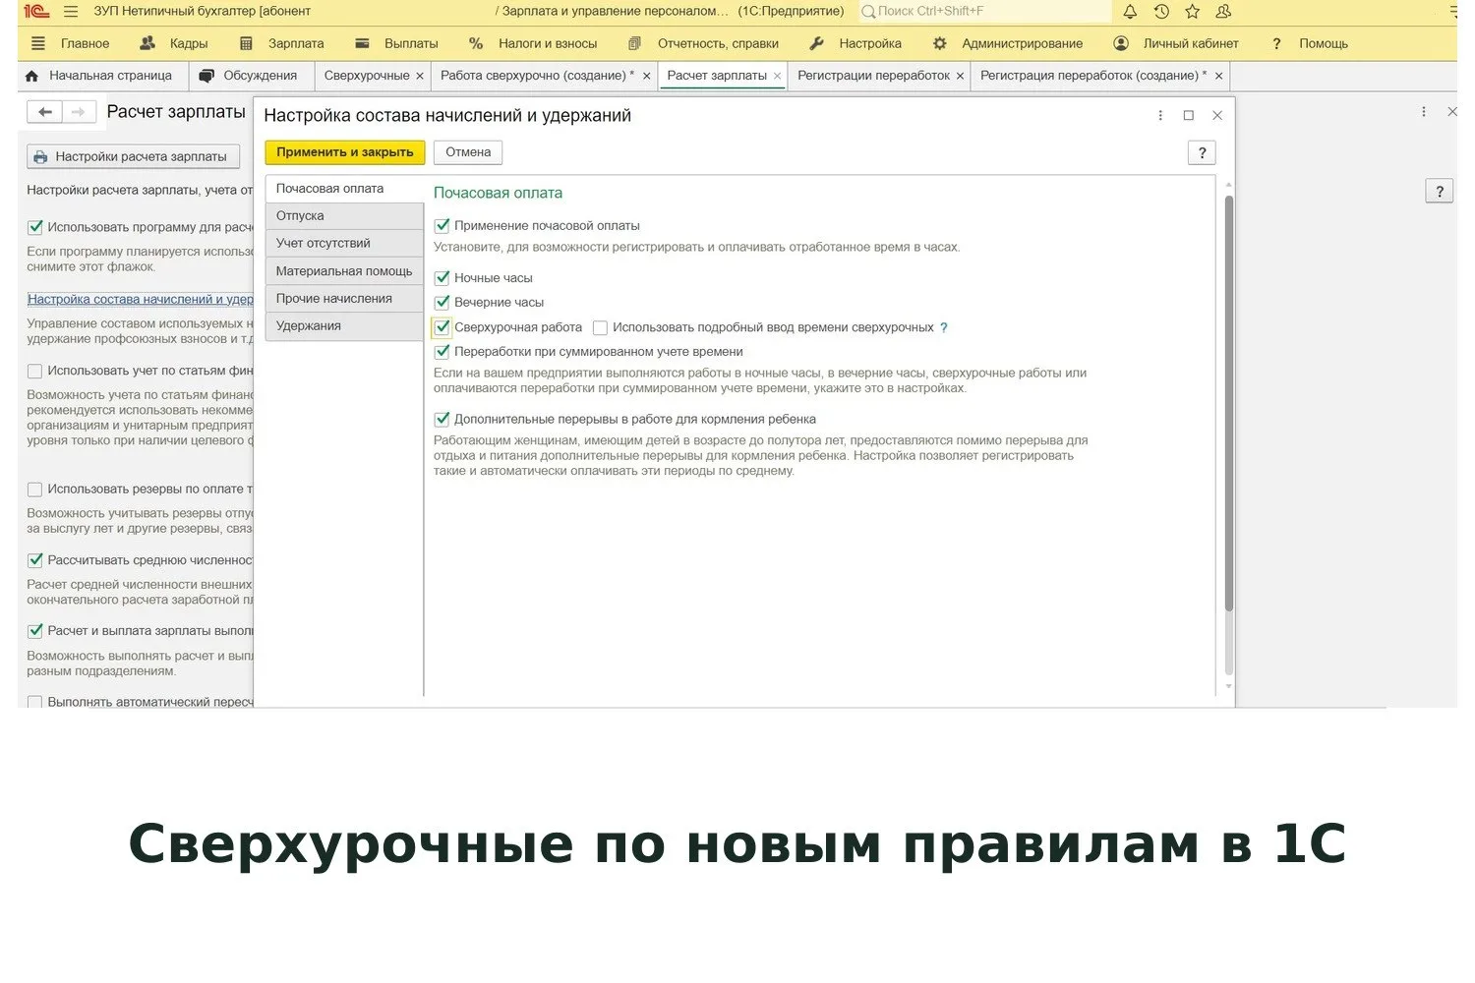Click the back arrow navigation button
Screen dimensions: 1475x983
45,112
